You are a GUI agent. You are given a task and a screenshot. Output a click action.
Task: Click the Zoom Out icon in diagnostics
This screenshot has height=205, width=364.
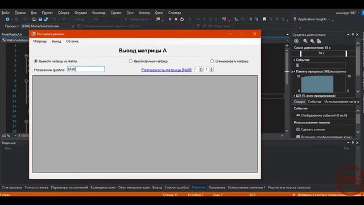pos(312,41)
